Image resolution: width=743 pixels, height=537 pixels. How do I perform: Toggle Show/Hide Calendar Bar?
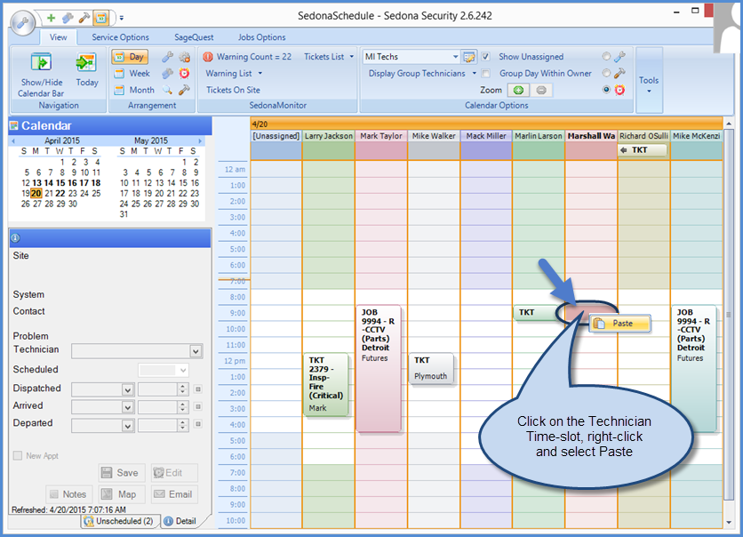pos(41,74)
